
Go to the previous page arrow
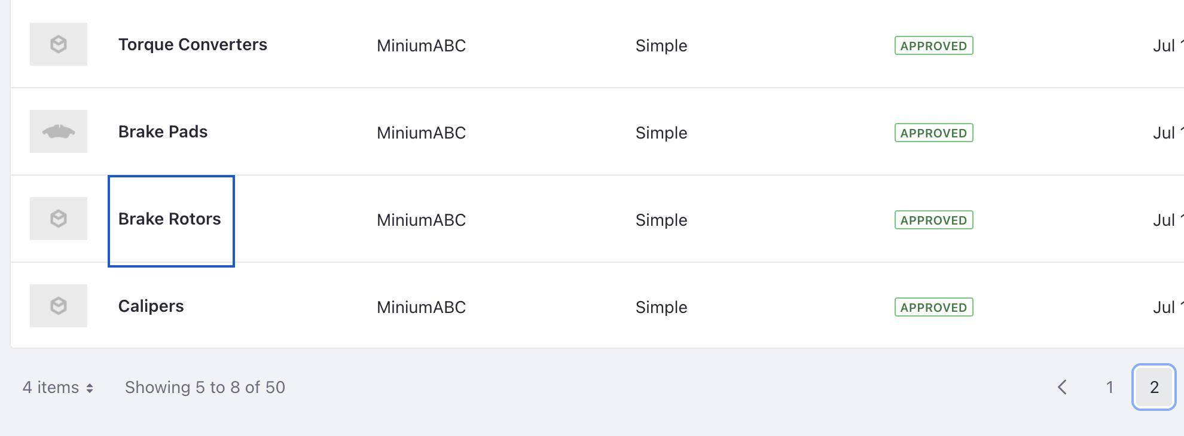[1063, 387]
